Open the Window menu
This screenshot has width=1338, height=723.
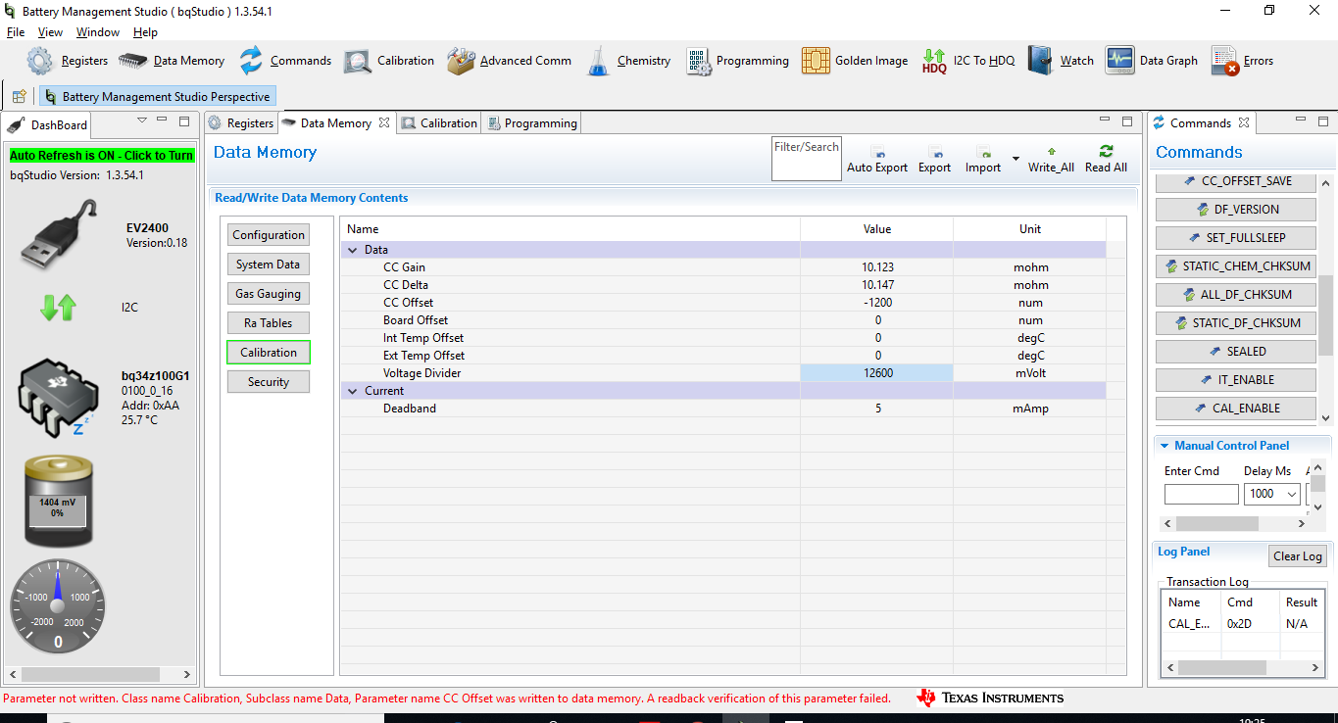click(98, 32)
